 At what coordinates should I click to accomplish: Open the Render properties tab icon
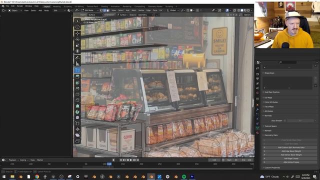[257, 74]
